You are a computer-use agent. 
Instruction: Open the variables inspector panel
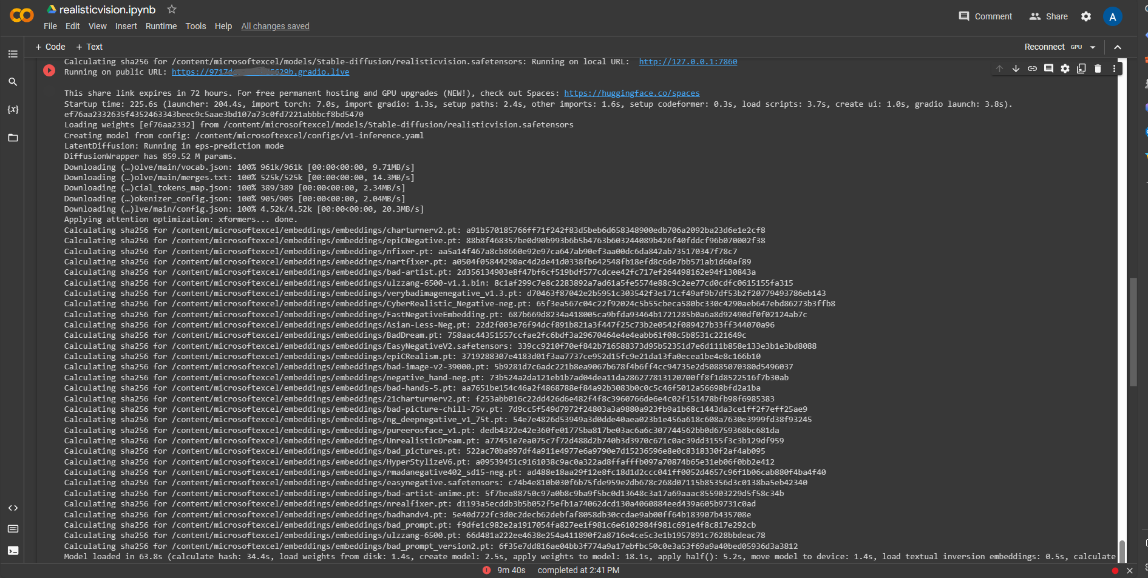pyautogui.click(x=13, y=110)
